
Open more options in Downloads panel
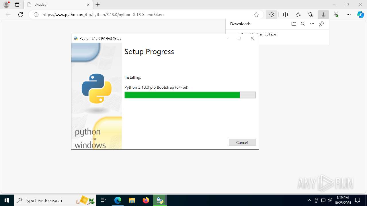click(x=312, y=24)
